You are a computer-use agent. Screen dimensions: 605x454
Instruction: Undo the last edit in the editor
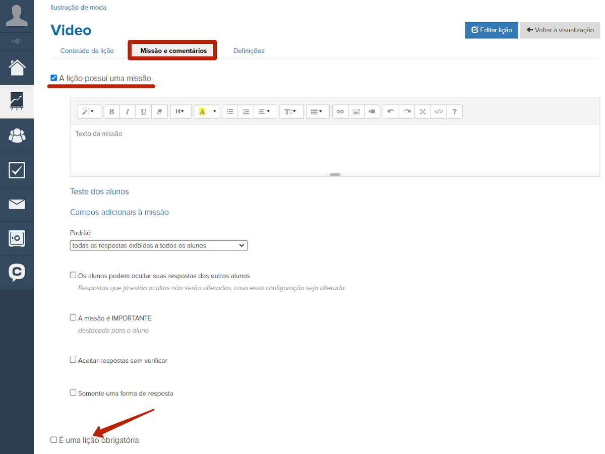391,112
